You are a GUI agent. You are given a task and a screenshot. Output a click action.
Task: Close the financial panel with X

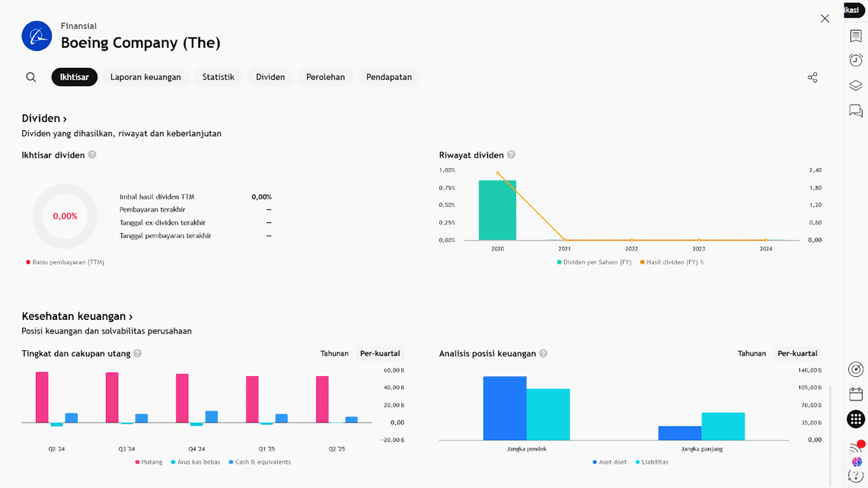tap(825, 18)
